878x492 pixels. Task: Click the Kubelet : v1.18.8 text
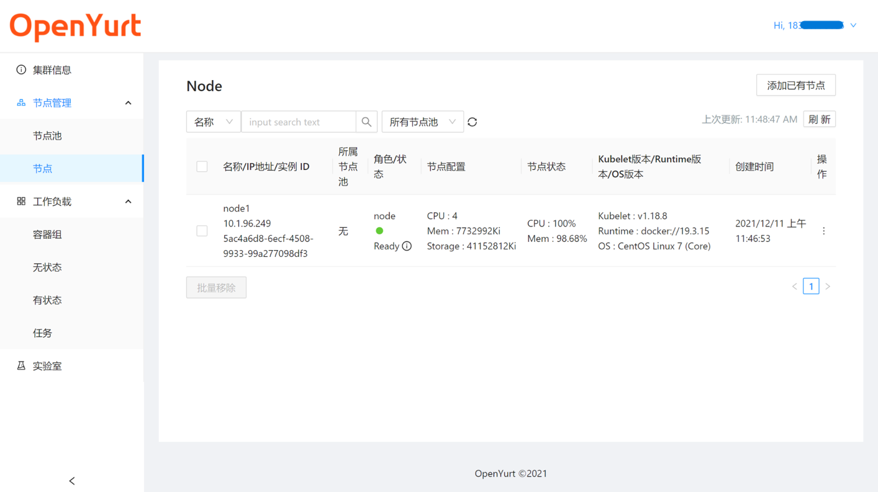click(633, 216)
